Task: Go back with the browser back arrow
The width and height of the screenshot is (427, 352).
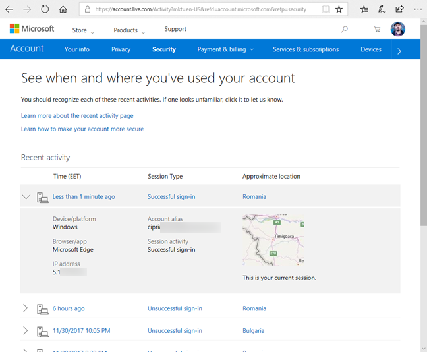Action: click(9, 9)
